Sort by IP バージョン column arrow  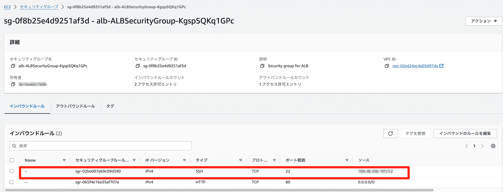click(184, 160)
